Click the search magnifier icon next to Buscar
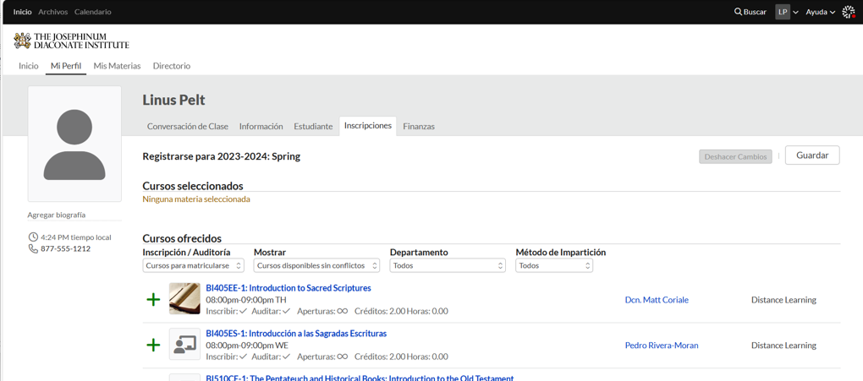The height and width of the screenshot is (381, 863). click(x=738, y=12)
